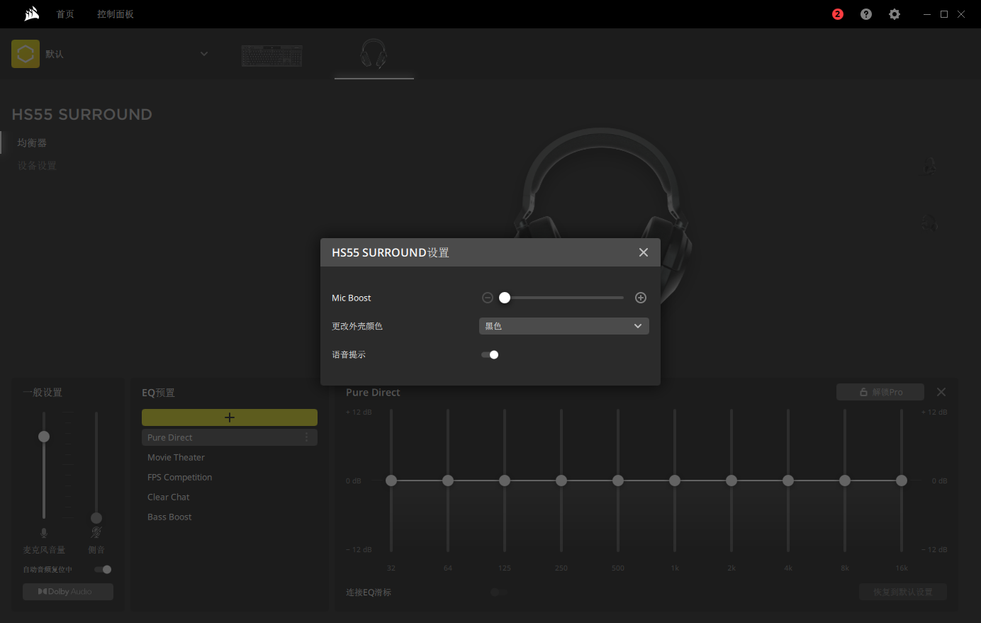Close the HS55 SURROUND settings dialog
This screenshot has width=981, height=623.
point(644,252)
